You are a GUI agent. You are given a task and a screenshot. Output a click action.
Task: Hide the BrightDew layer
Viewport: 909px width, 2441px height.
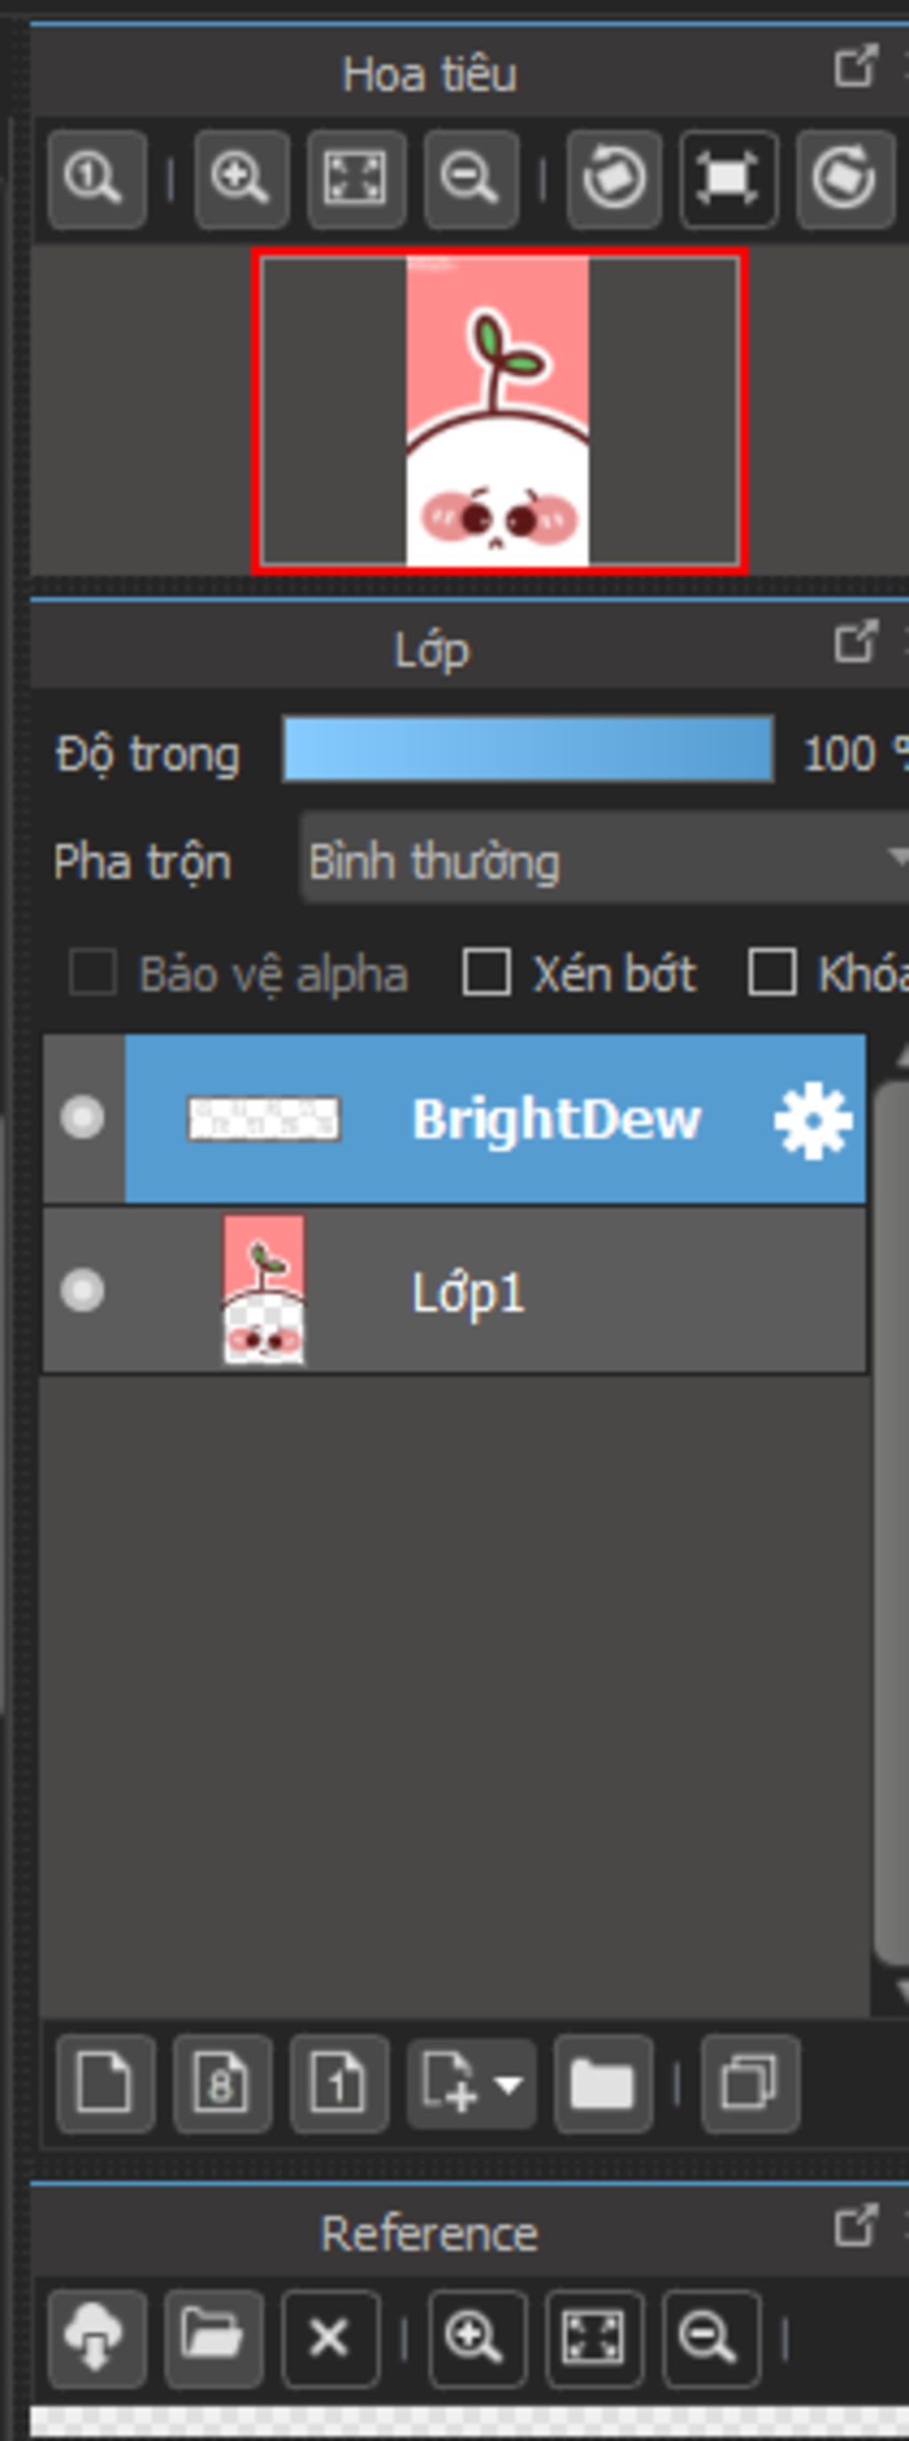pos(83,1118)
